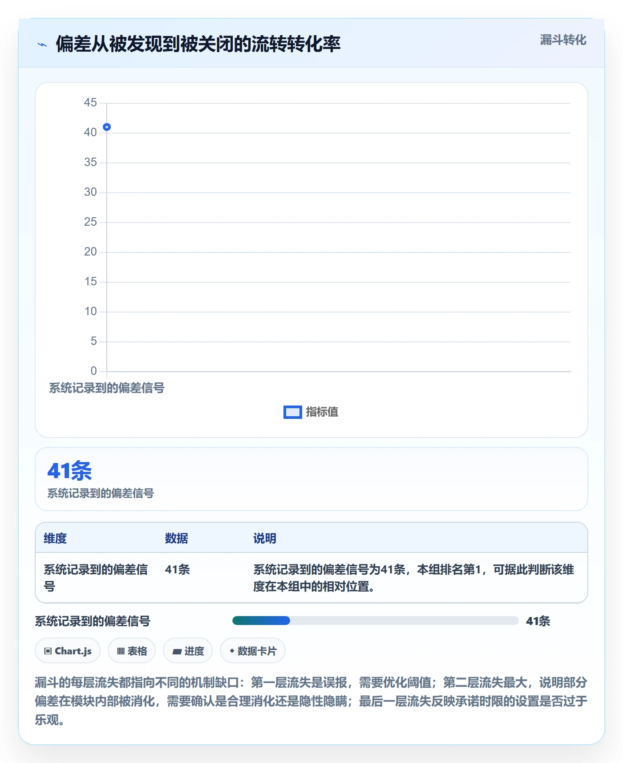Click the 41条 big number card value

pos(69,471)
